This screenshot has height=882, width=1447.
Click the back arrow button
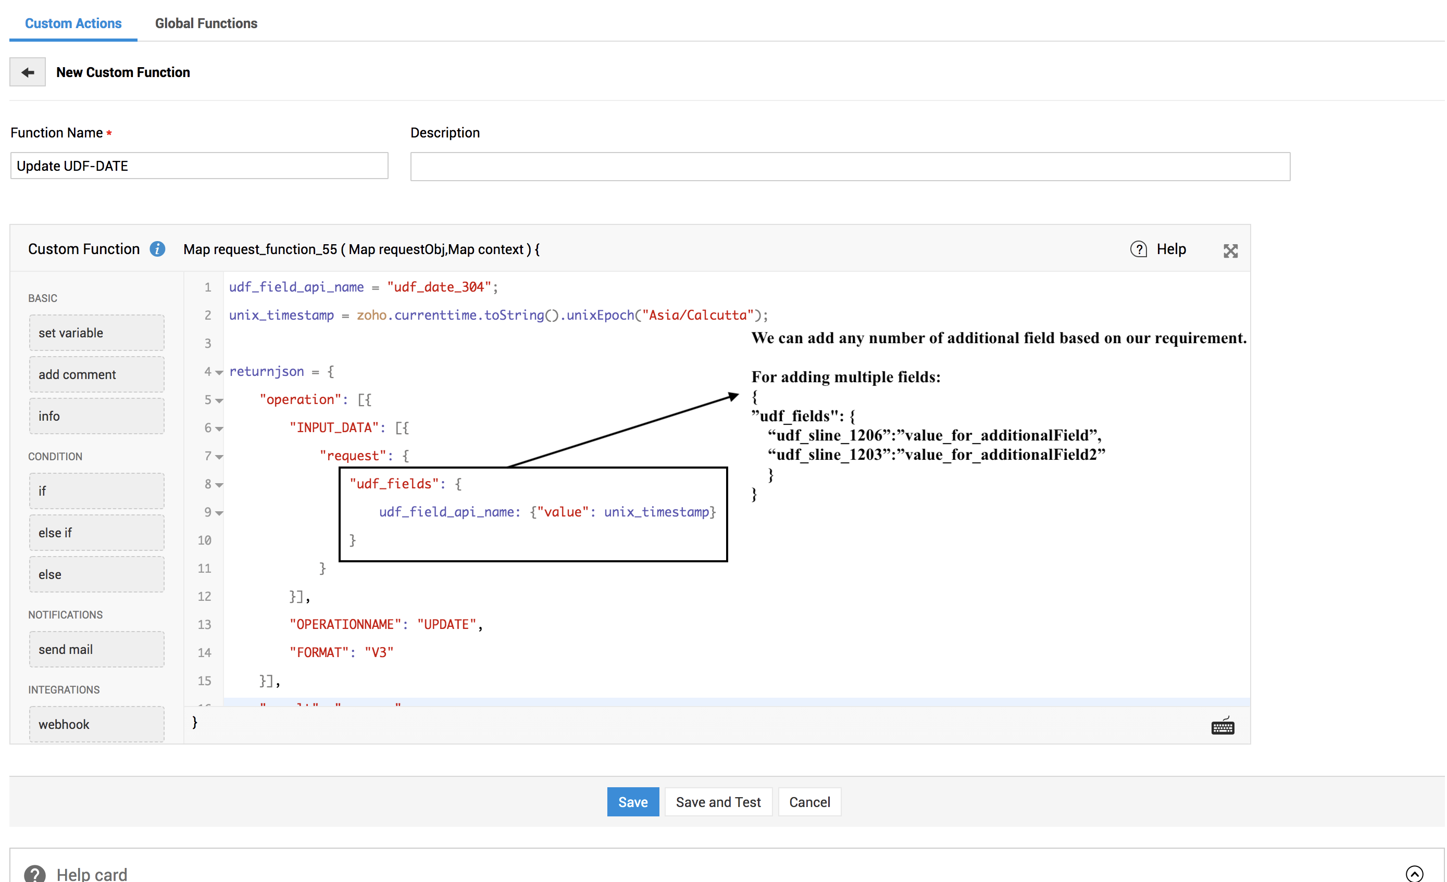[27, 72]
